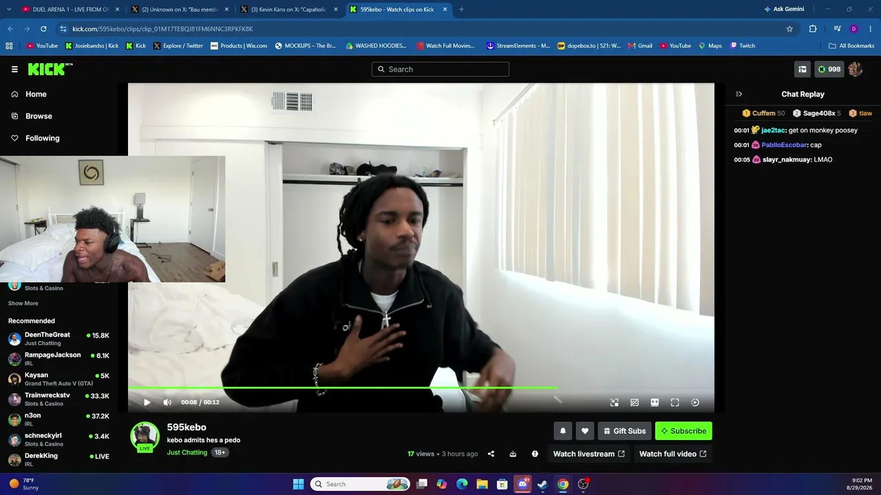Viewport: 881px width, 495px height.
Task: Open the Chrome three-dot menu
Action: click(870, 29)
